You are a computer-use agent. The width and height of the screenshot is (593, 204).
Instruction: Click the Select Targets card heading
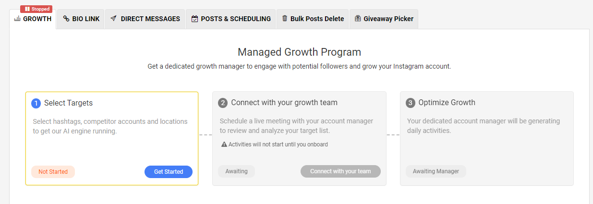click(68, 103)
